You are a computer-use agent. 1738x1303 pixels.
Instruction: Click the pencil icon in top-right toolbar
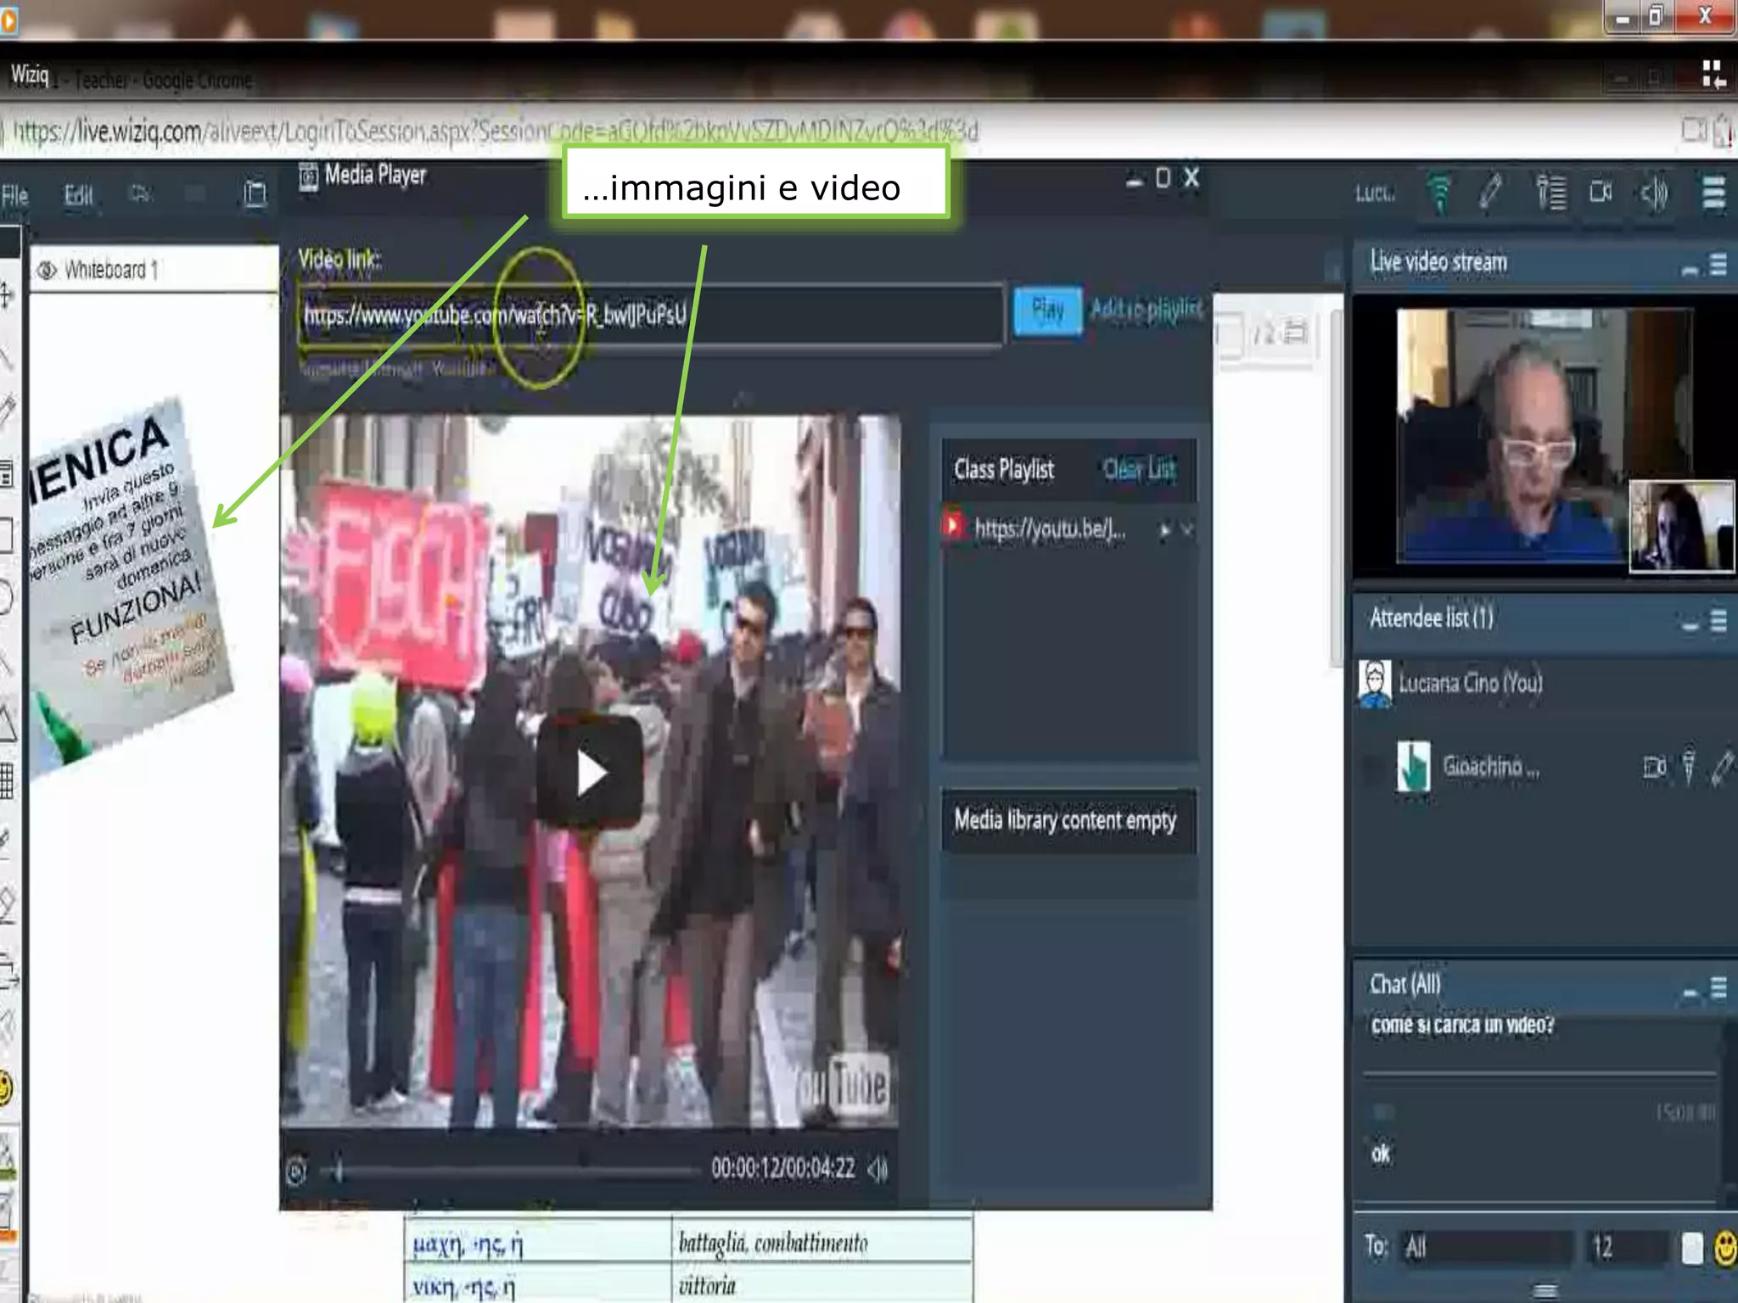1490,192
